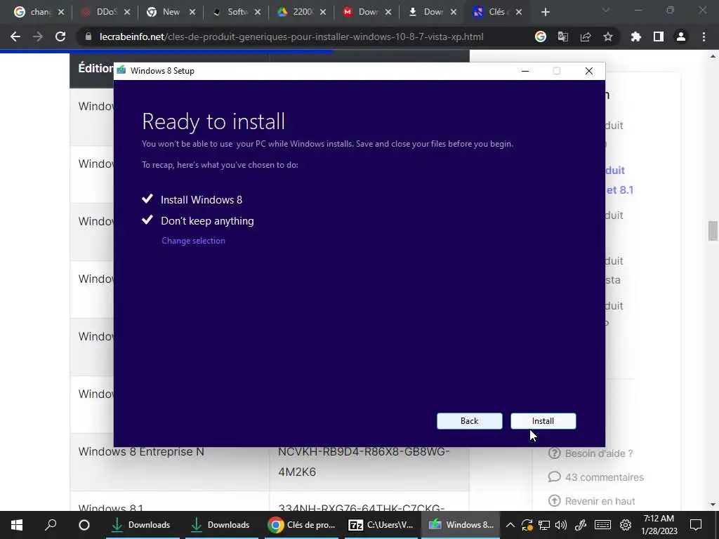The image size is (719, 539).
Task: Bookmark this page with the star icon
Action: (607, 36)
